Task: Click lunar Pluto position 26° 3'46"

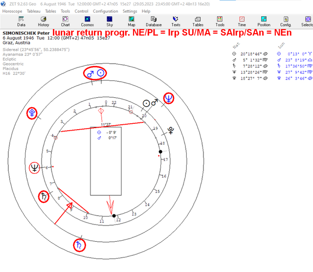Action: (296, 78)
